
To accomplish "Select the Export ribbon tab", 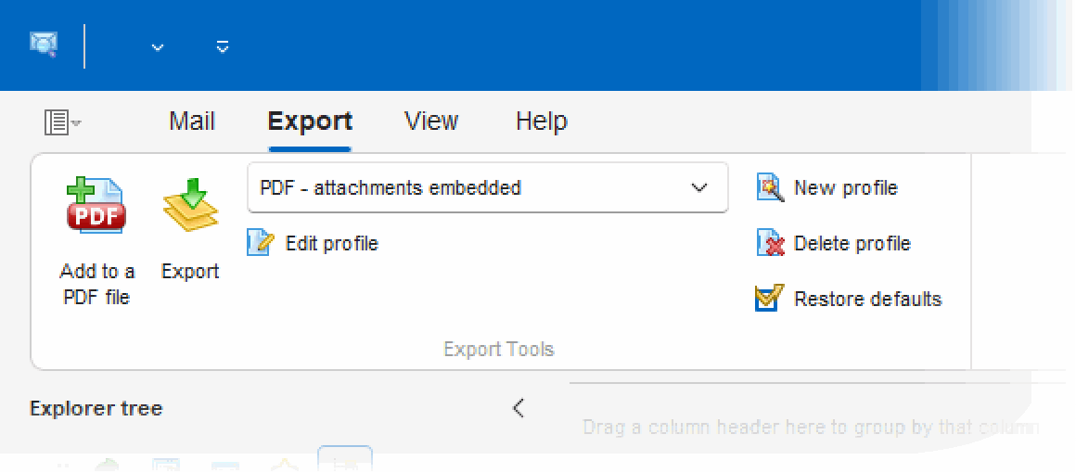I will (x=310, y=121).
